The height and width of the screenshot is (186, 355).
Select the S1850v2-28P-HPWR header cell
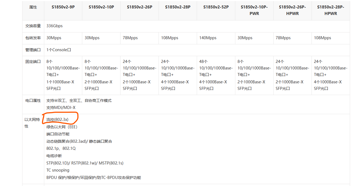[331, 10]
